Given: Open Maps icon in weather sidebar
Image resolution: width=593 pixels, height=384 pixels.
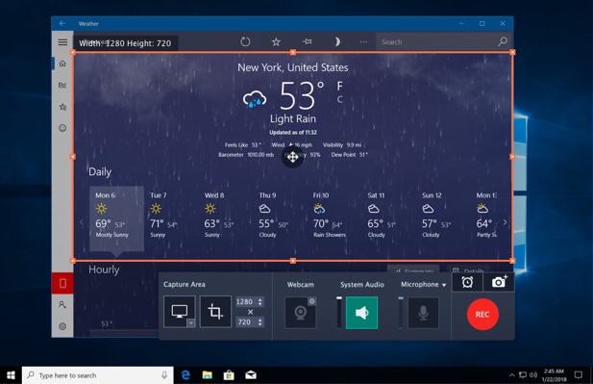Looking at the screenshot, I should click(62, 85).
